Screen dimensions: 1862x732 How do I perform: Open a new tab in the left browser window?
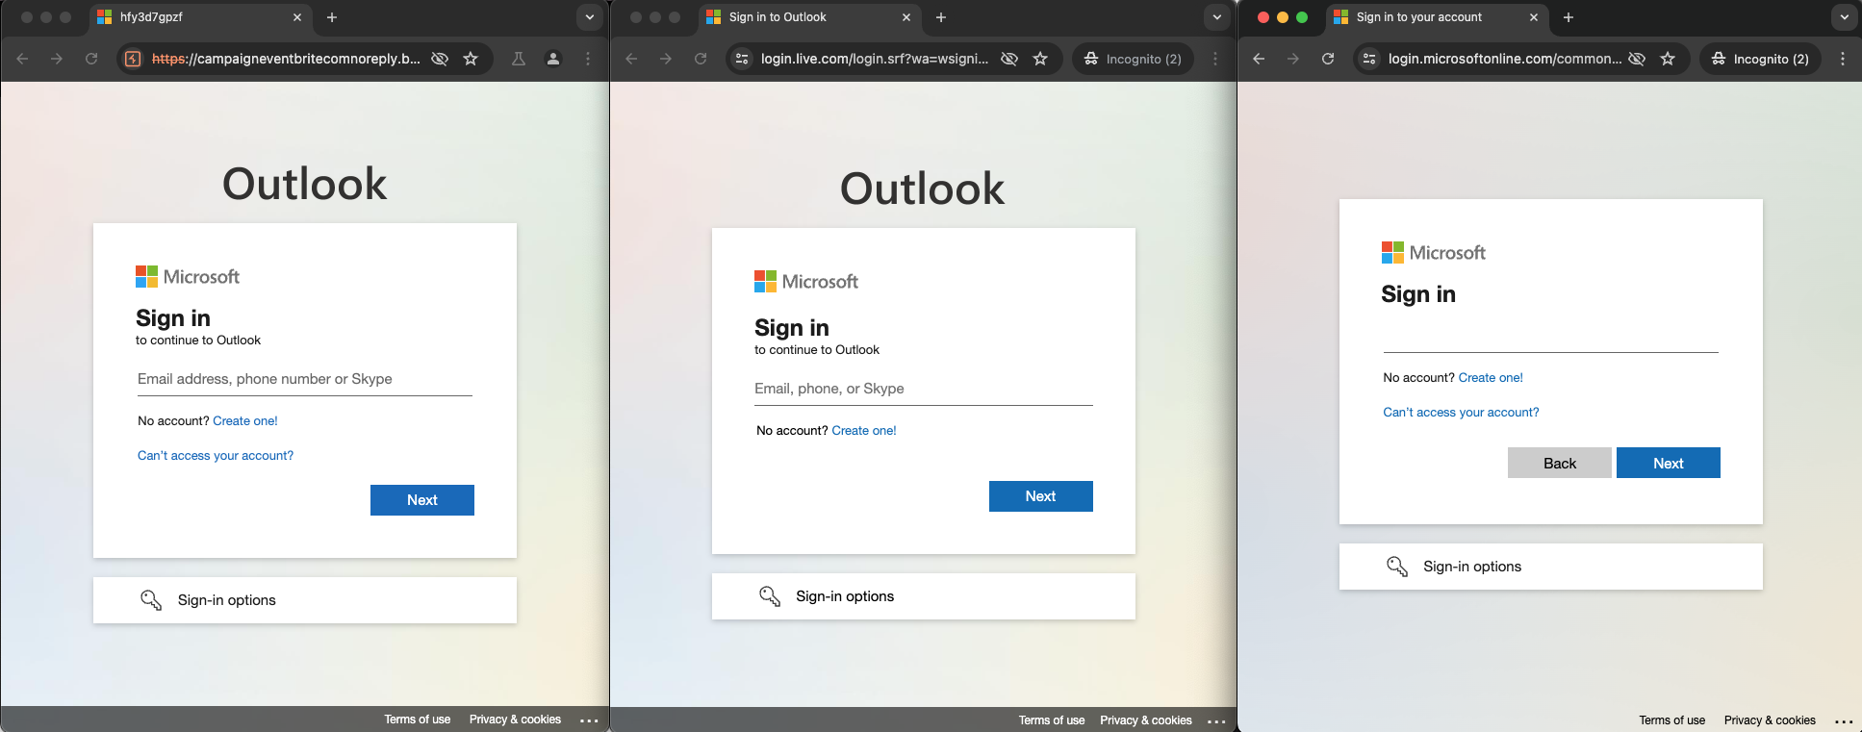pos(332,17)
